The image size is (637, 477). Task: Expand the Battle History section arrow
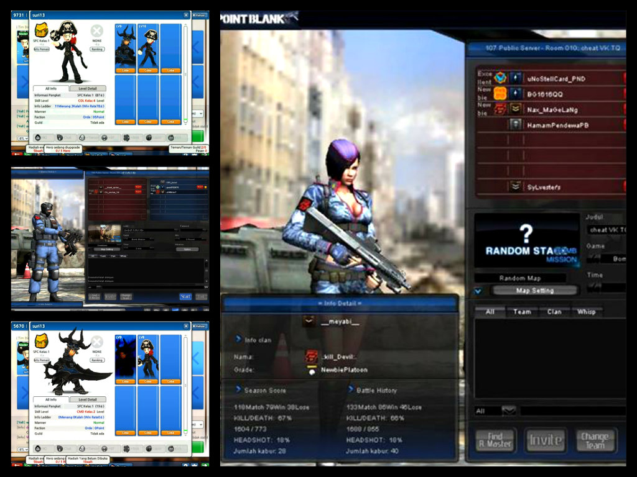pyautogui.click(x=351, y=389)
